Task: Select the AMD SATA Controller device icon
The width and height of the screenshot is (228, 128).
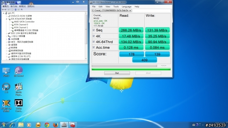Action: pyautogui.click(x=12, y=22)
